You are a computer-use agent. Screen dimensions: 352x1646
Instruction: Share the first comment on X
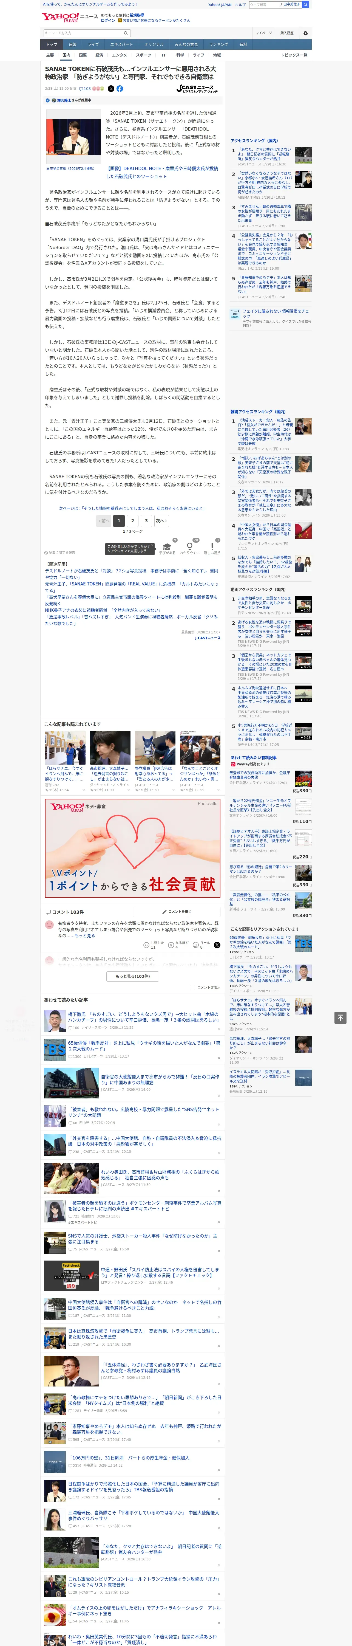pos(217,945)
